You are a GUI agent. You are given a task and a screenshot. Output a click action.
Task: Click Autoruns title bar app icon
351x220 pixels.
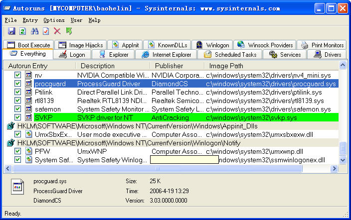tap(6, 8)
